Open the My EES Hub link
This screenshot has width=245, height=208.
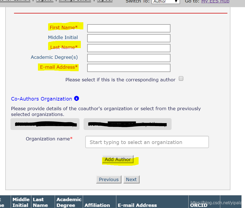coord(215,2)
